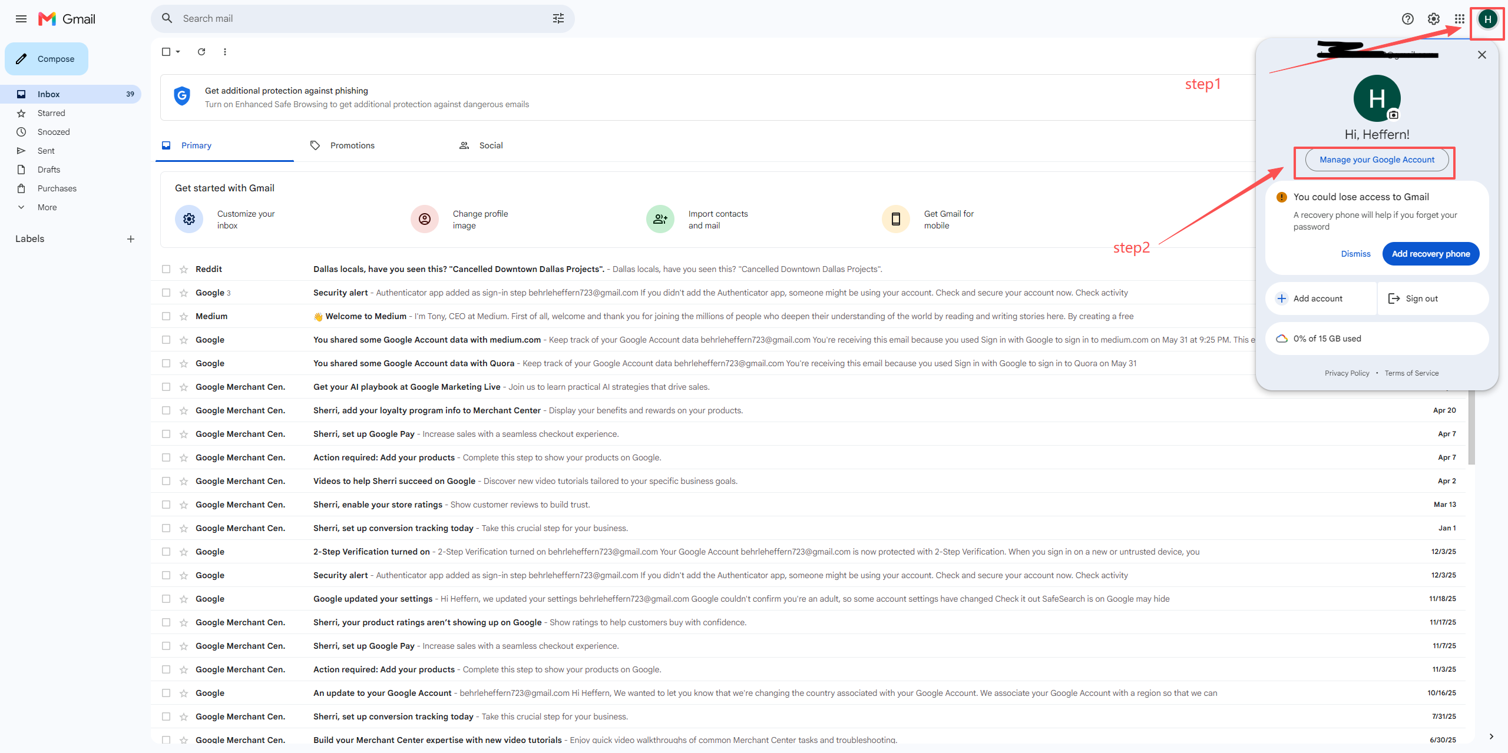The height and width of the screenshot is (753, 1508).
Task: Click the Change profile image icon
Action: click(x=425, y=219)
